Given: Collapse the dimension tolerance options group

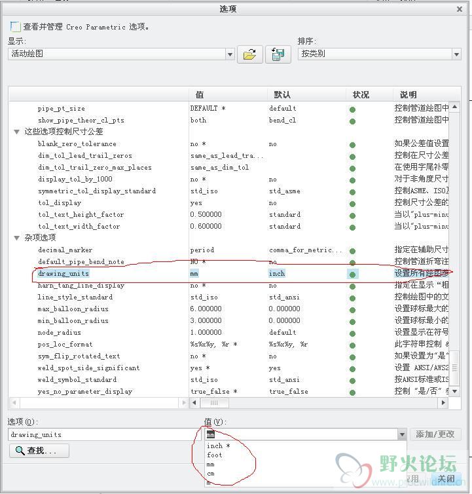Looking at the screenshot, I should pos(17,132).
